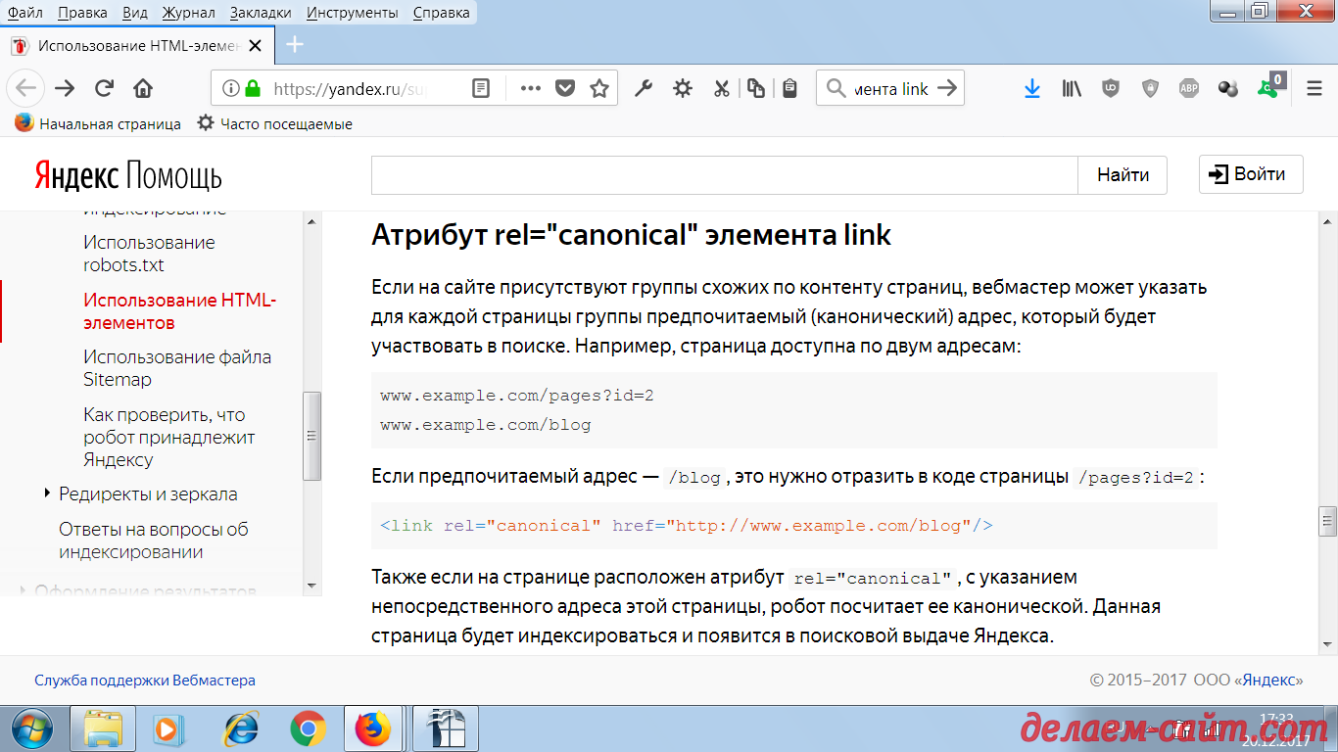The height and width of the screenshot is (752, 1338).
Task: Open the Firefox hamburger menu
Action: tap(1314, 88)
